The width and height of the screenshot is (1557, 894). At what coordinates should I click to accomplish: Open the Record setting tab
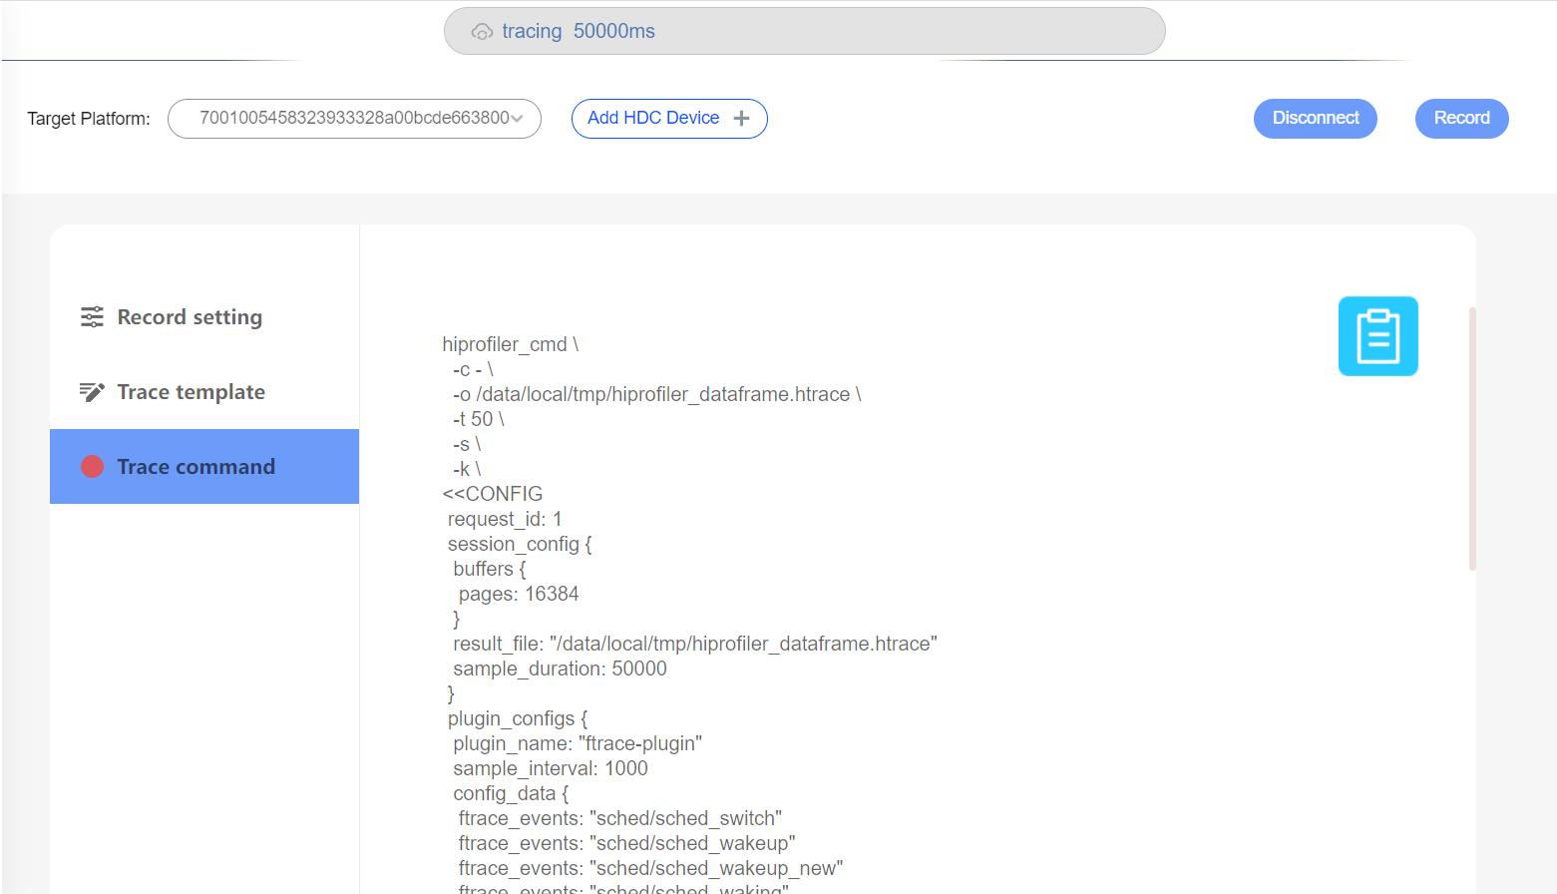(190, 317)
